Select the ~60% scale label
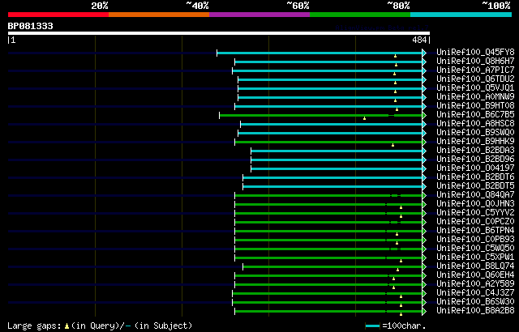This screenshot has height=332, width=519. tap(298, 6)
